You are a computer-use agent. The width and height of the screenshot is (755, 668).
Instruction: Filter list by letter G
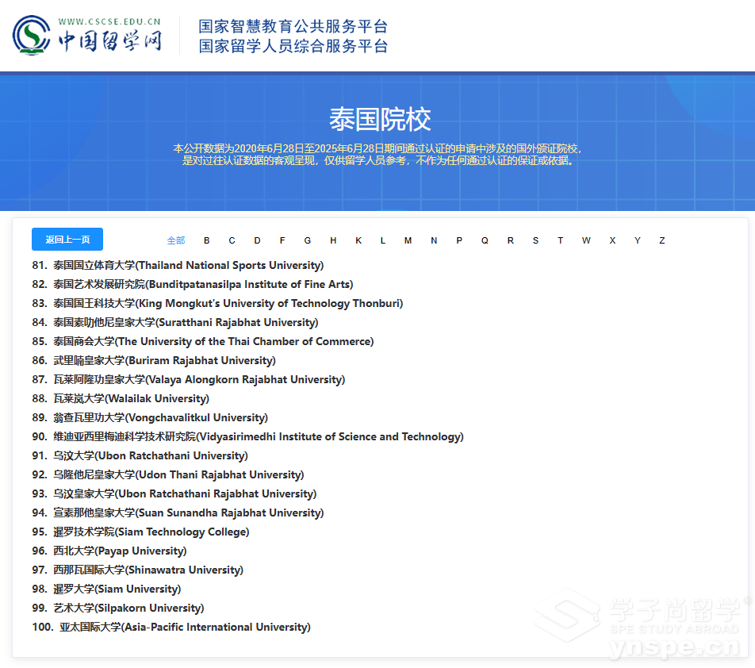(308, 240)
